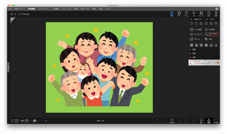Toggle the grid overlay icon
Viewport: 227px width, 134px height.
12,121
